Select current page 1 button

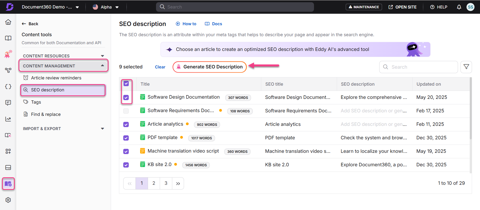click(142, 183)
